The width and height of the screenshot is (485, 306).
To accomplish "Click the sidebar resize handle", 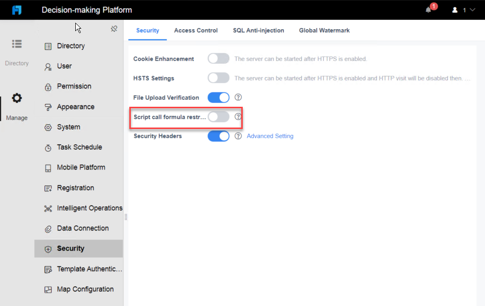I will click(x=126, y=217).
